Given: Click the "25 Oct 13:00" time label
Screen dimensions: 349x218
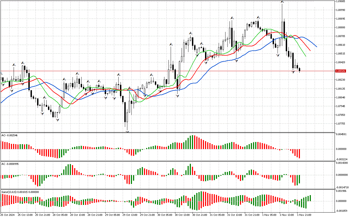Looking at the screenshot, I should (25, 215).
